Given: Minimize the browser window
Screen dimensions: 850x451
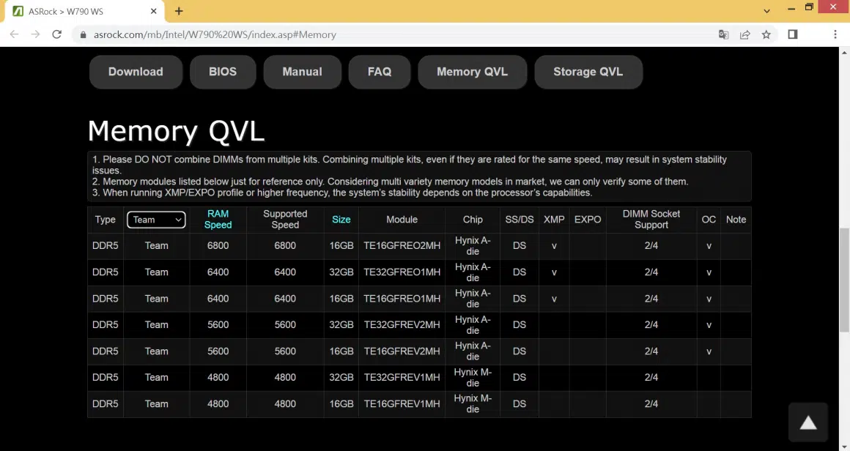Looking at the screenshot, I should click(791, 8).
